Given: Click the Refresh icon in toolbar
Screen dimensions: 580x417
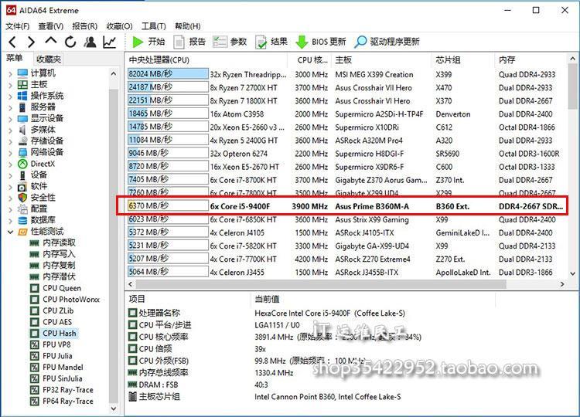Looking at the screenshot, I should coord(71,42).
